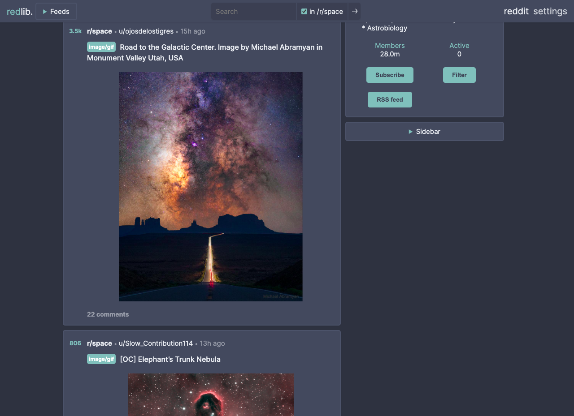Open user u/ojosdelostigres profile
This screenshot has width=574, height=416.
click(x=146, y=31)
